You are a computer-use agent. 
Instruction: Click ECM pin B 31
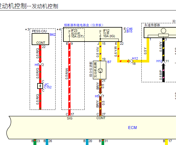(103, 141)
